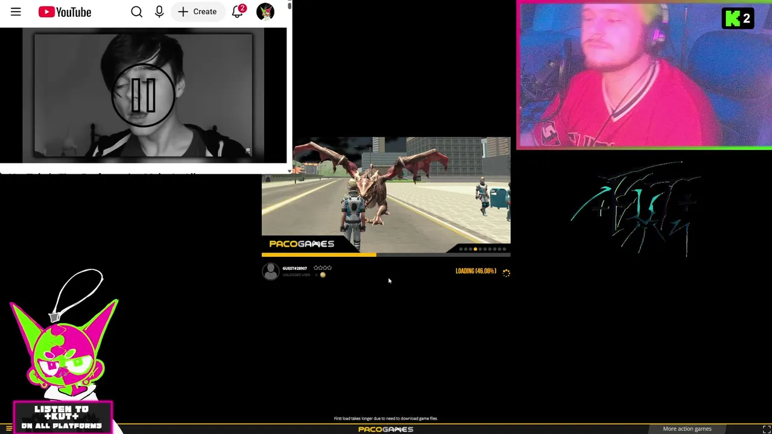This screenshot has height=434, width=772.
Task: Click the highlighted yellow slideshow dot
Action: coord(475,249)
